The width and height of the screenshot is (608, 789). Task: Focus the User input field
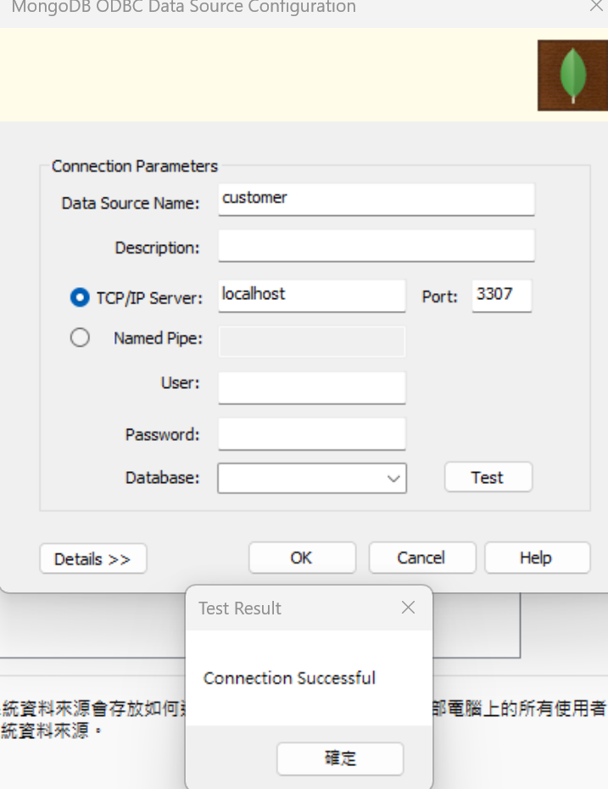coord(311,387)
